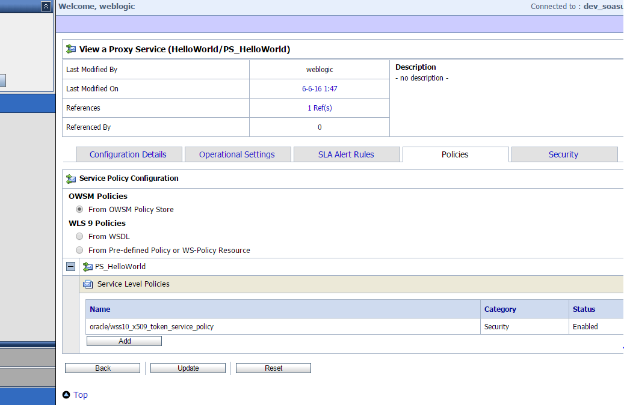
Task: Open the Security tab
Action: [563, 154]
